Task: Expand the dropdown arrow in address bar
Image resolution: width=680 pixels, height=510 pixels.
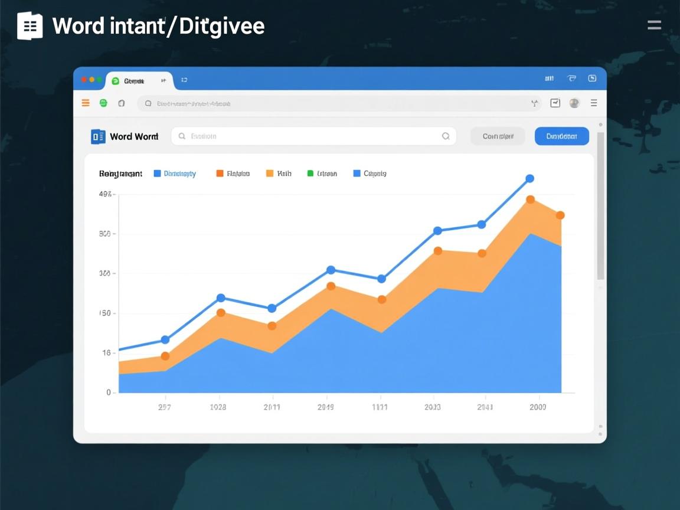Action: [x=535, y=103]
